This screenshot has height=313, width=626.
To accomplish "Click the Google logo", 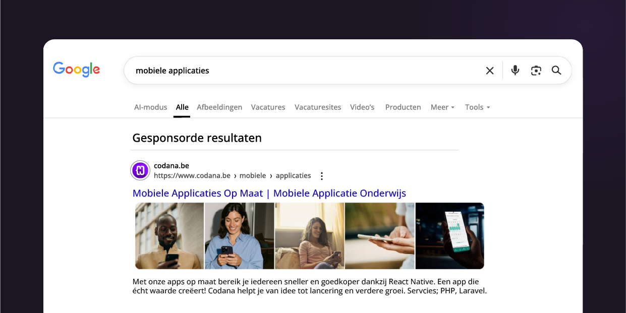I will [76, 70].
